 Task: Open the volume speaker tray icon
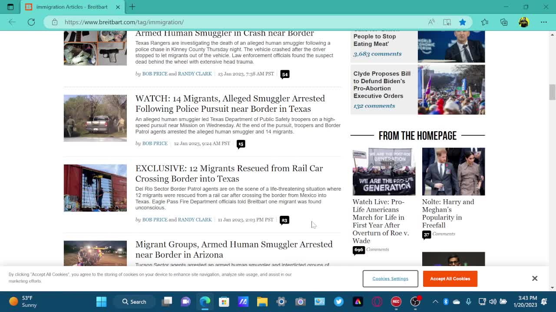pyautogui.click(x=493, y=302)
